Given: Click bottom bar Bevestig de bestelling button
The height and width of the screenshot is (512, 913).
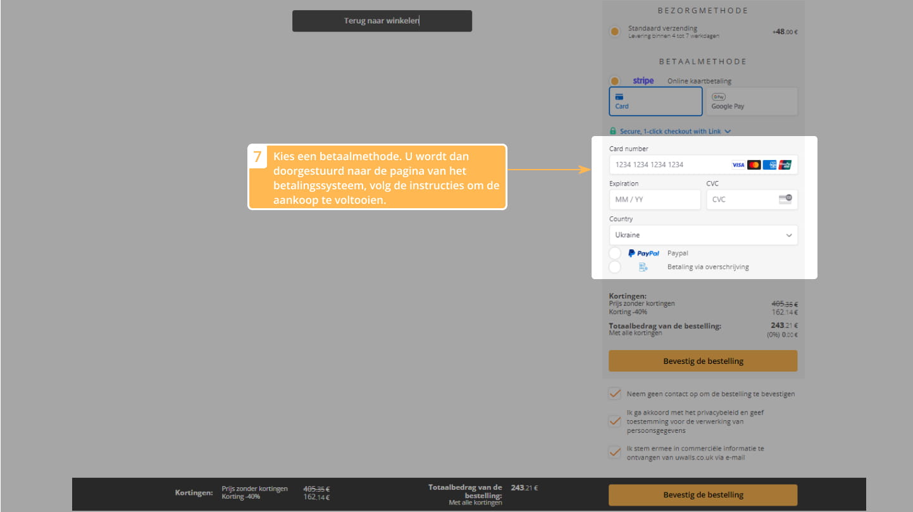Looking at the screenshot, I should click(x=702, y=495).
